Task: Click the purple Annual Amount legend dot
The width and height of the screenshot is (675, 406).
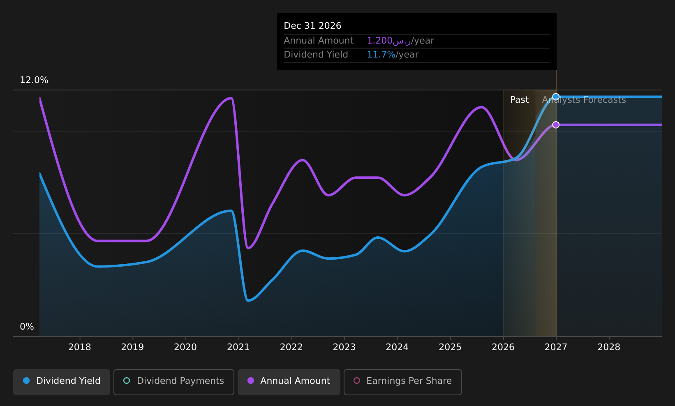Action: (x=250, y=381)
